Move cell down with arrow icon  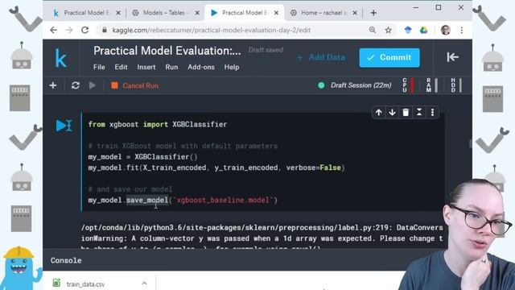pyautogui.click(x=392, y=113)
